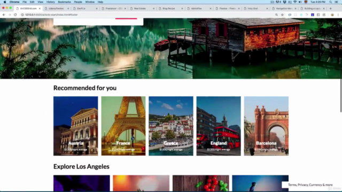This screenshot has height=192, width=342.
Task: Click the page vertical scrollbar thumb
Action: pyautogui.click(x=341, y=95)
